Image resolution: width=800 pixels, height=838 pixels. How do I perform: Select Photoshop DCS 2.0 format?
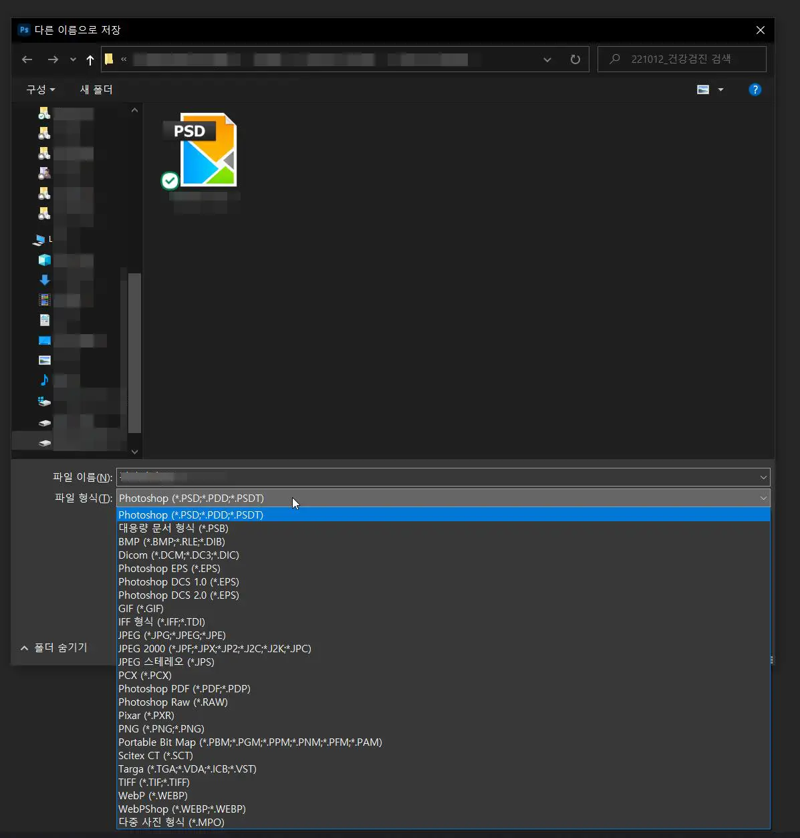(x=443, y=595)
